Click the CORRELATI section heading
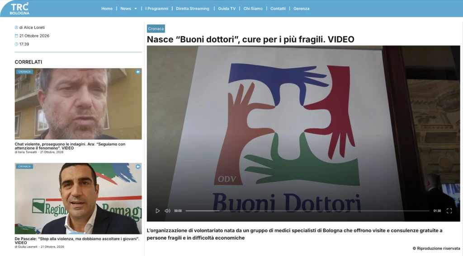 point(28,62)
